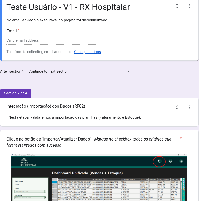Click the user profile icon in the dashboard image
Screen dimensions: 199x201
[181, 161]
